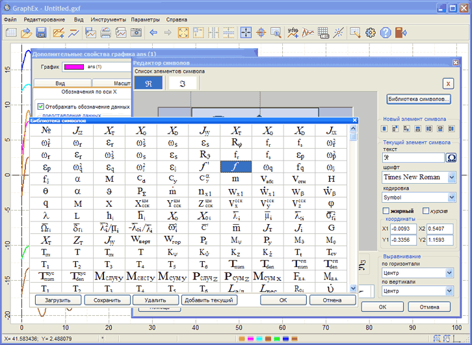The height and width of the screenshot is (345, 472).
Task: Click the blue question mark help icon
Action: (x=385, y=32)
